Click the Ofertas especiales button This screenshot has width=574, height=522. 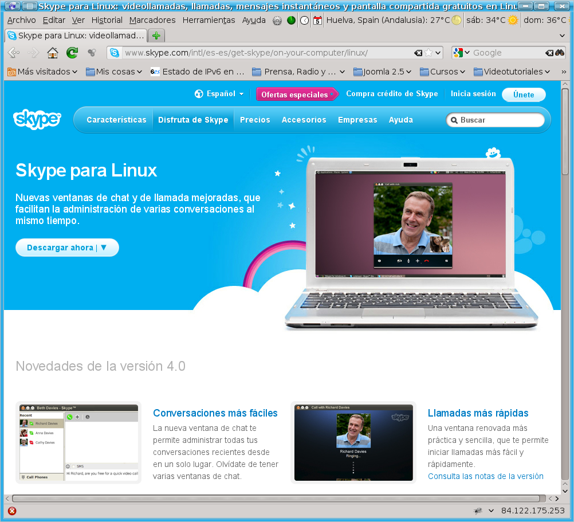point(297,95)
